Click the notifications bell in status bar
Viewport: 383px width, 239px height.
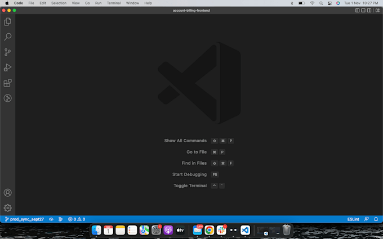(x=376, y=219)
